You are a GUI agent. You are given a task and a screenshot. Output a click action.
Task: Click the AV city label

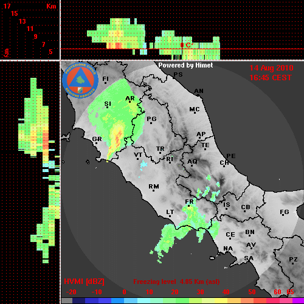[251, 245]
